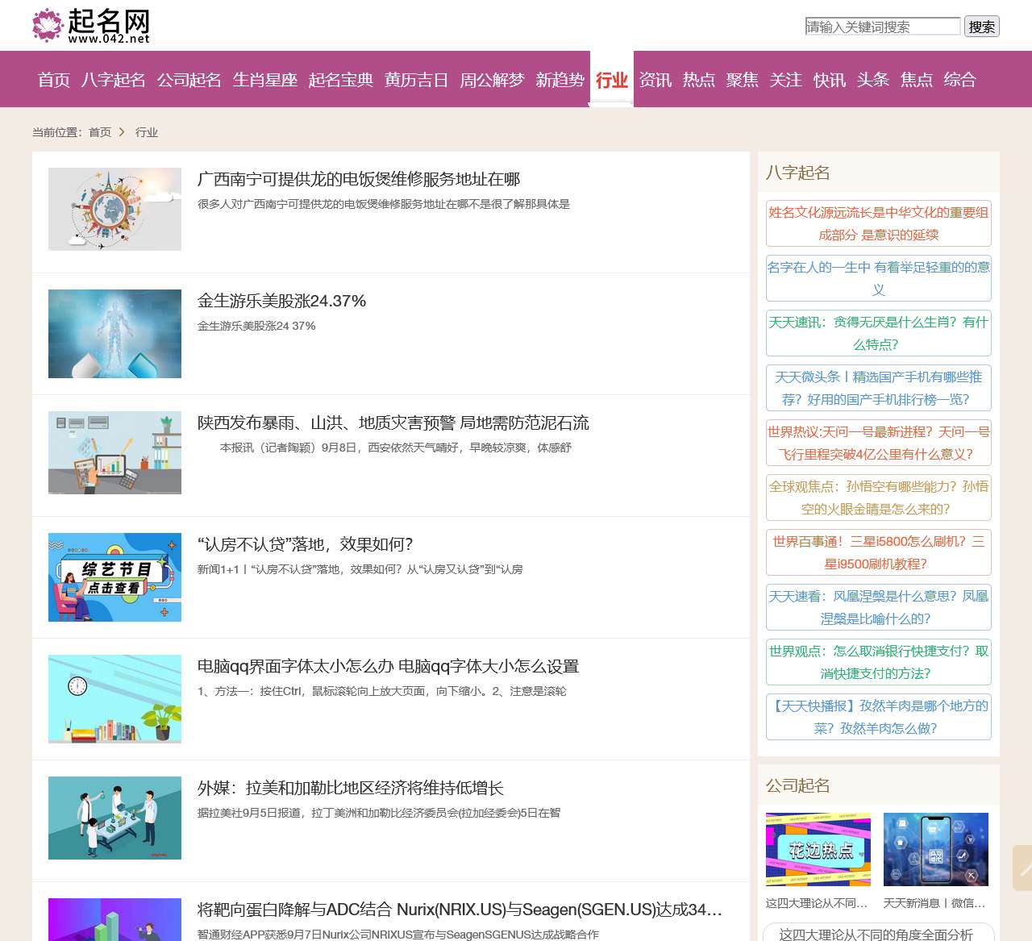The width and height of the screenshot is (1032, 941).
Task: Open the 陕西发布暴雨 article headline
Action: point(393,423)
